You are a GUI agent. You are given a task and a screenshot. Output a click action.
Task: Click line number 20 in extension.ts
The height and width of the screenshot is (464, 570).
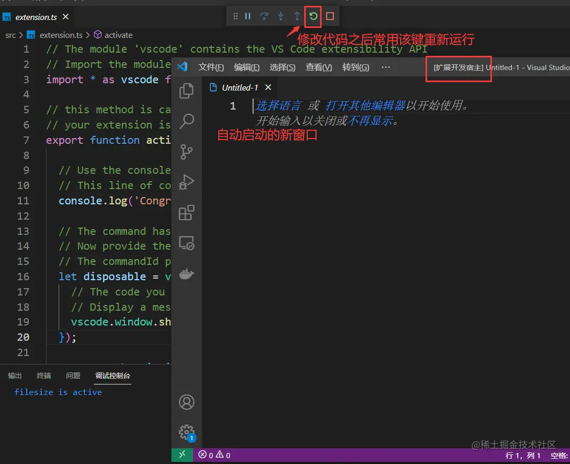click(23, 337)
